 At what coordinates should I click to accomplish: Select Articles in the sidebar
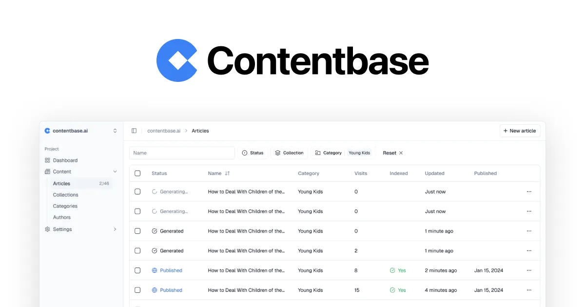point(61,183)
